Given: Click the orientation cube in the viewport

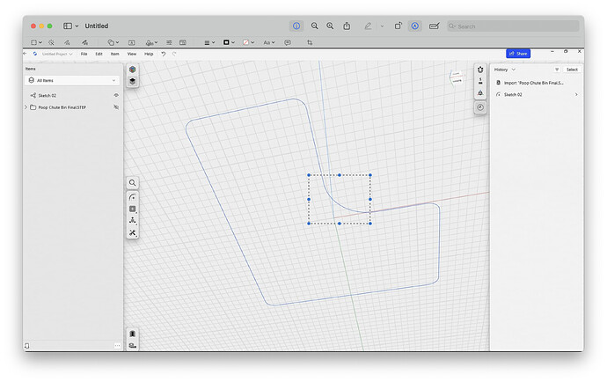Looking at the screenshot, I should [x=456, y=77].
